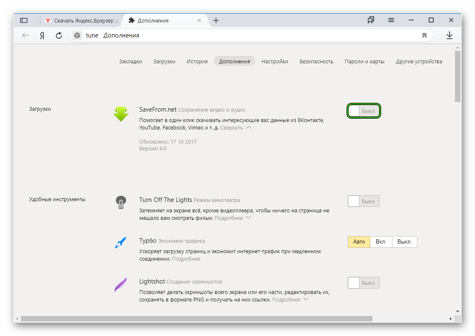The height and width of the screenshot is (336, 475).
Task: Click the Удобные инструменты category label
Action: click(57, 199)
